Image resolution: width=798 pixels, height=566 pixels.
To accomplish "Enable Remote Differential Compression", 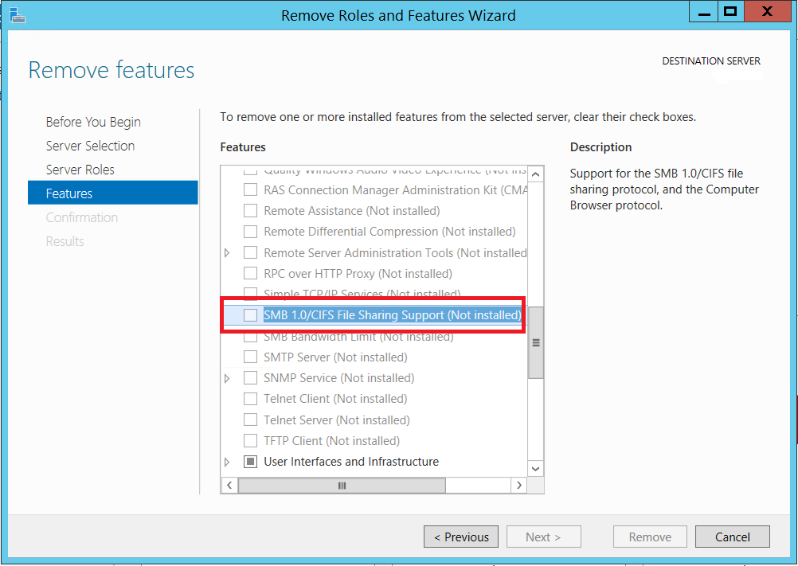I will (x=250, y=232).
